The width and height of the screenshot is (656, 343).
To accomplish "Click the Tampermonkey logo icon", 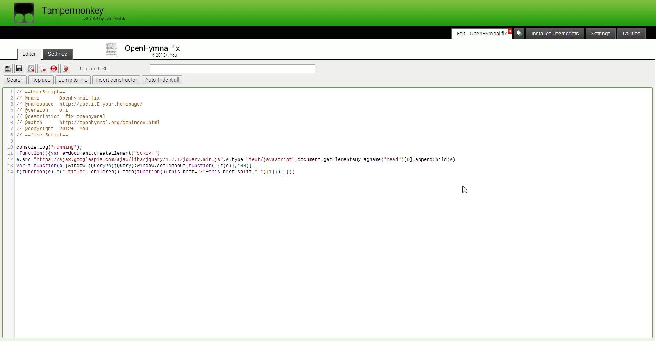I will pos(24,13).
